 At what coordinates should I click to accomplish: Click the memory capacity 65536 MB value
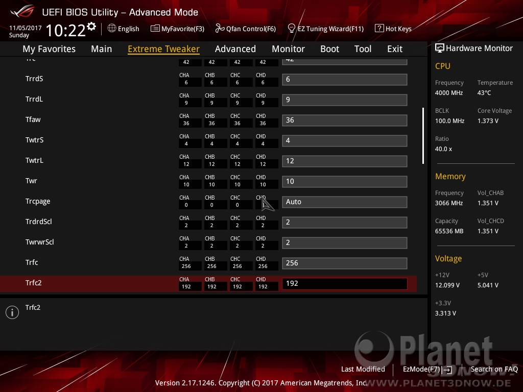click(x=449, y=231)
